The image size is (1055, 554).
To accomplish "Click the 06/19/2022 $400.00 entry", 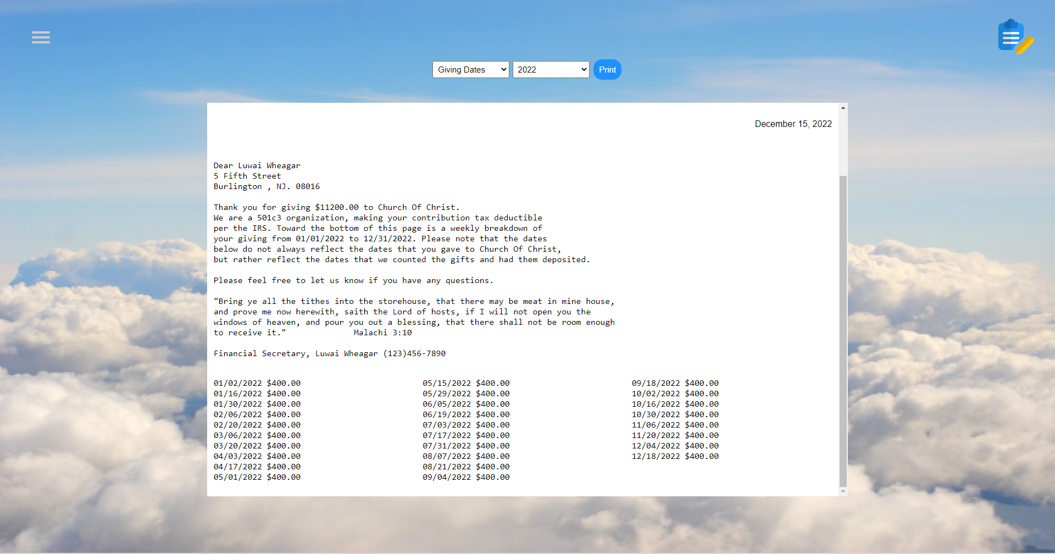I will tap(466, 414).
